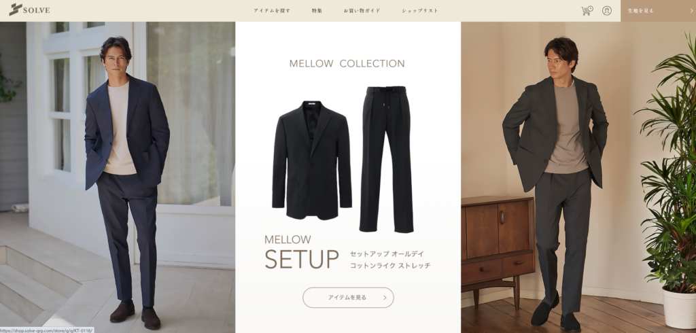Click the SOLVE logo mark

coord(16,10)
